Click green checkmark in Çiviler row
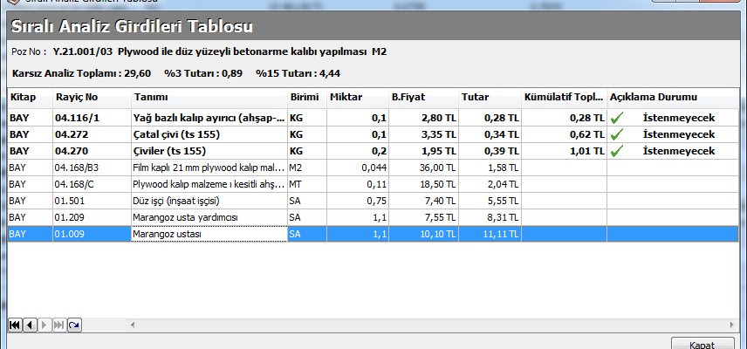This screenshot has height=349, width=747. coord(618,151)
